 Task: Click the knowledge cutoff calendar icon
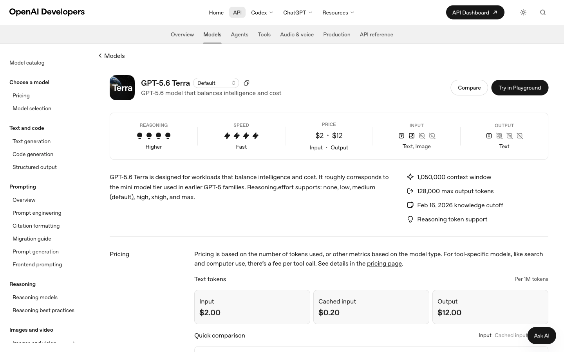(410, 205)
